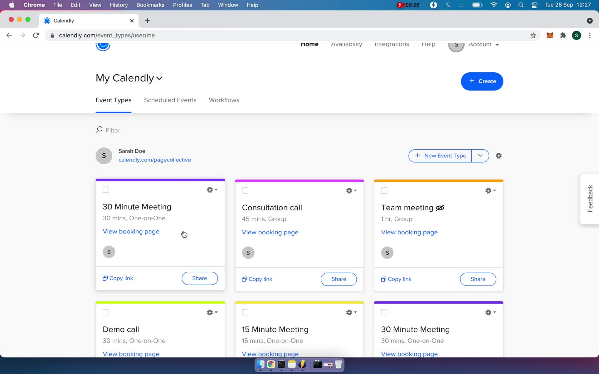Open calendly.com/pagecollective link
Screen dimensions: 599x374
point(154,160)
